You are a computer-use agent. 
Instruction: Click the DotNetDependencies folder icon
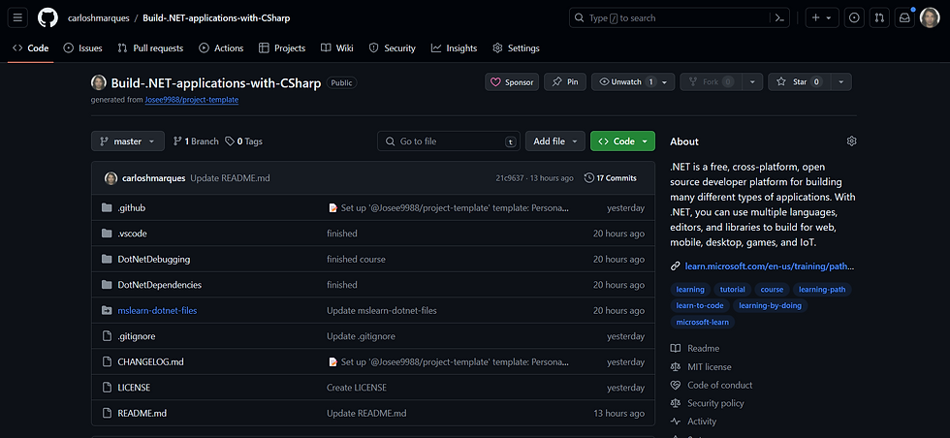[107, 285]
